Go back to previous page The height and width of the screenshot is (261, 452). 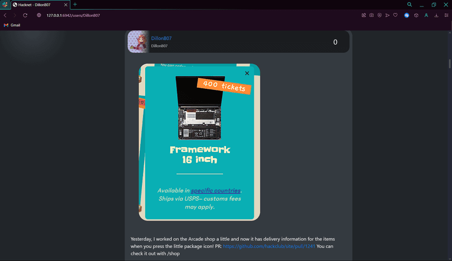tap(5, 15)
